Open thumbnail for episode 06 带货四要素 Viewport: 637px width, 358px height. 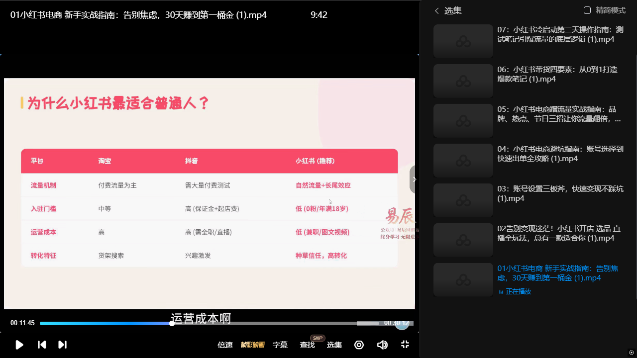tap(463, 81)
